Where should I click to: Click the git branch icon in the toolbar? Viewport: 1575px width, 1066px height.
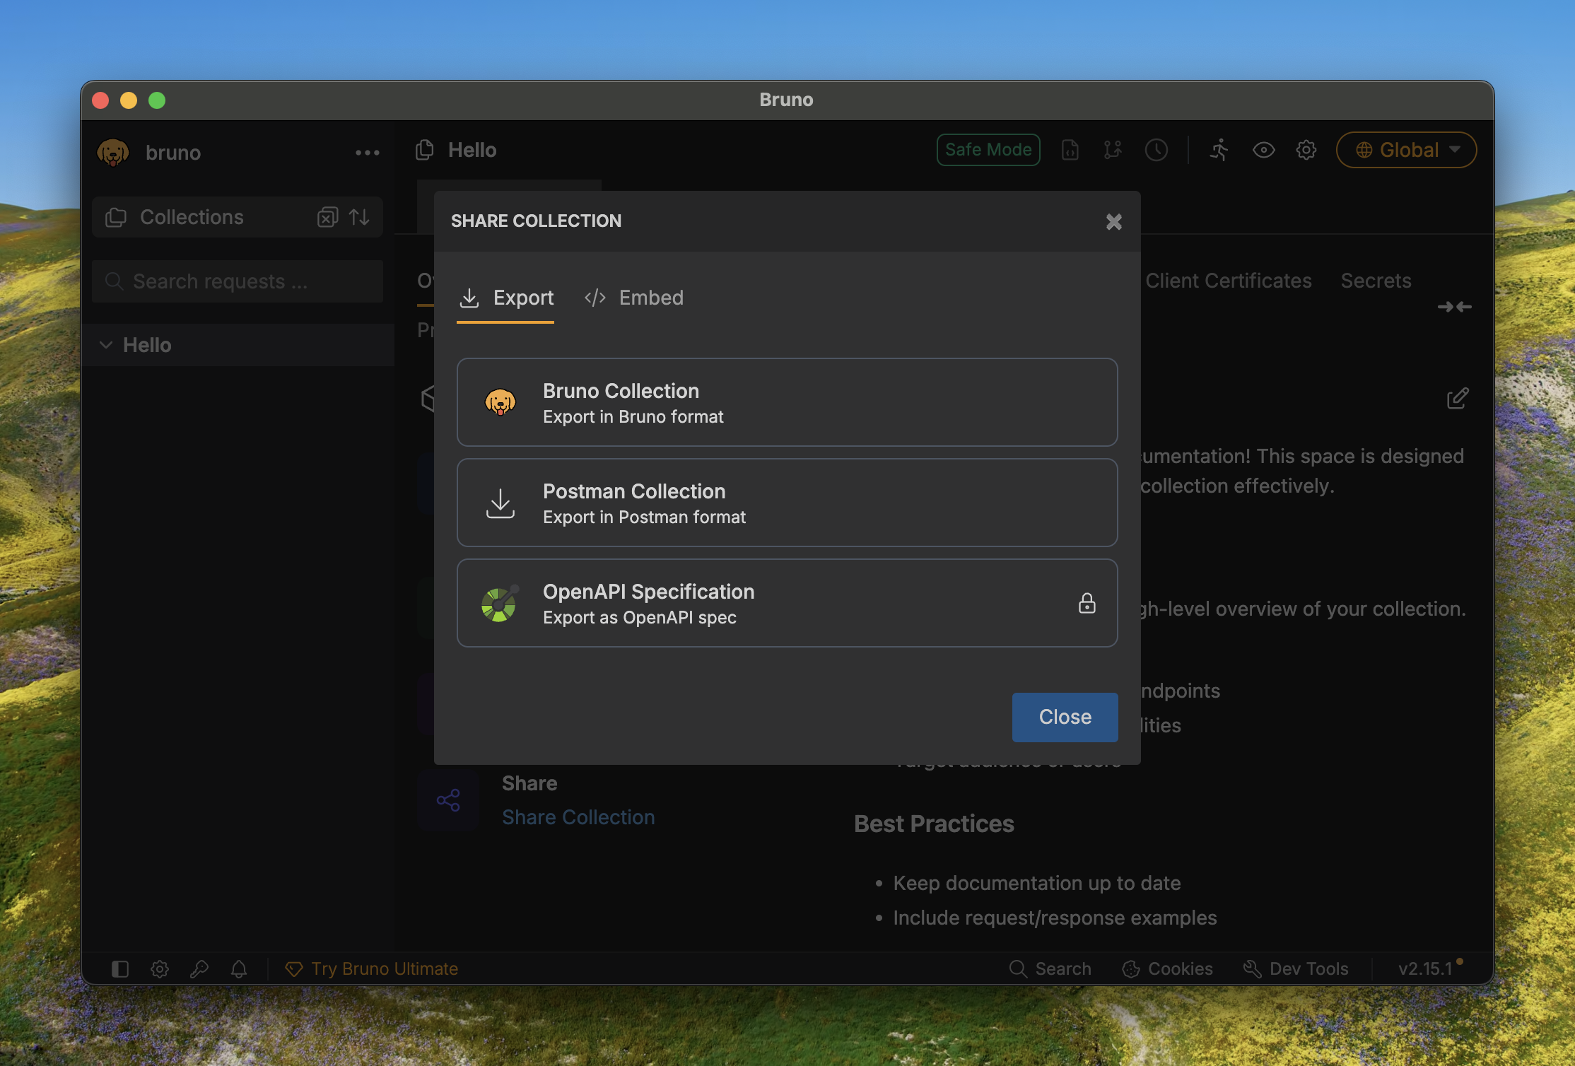tap(1113, 150)
